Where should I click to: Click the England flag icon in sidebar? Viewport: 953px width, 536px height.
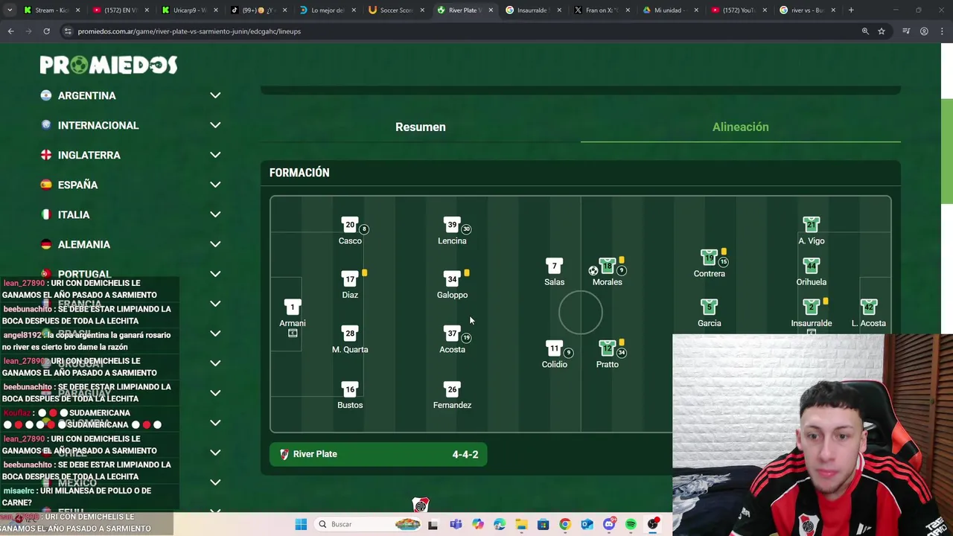[x=46, y=155]
